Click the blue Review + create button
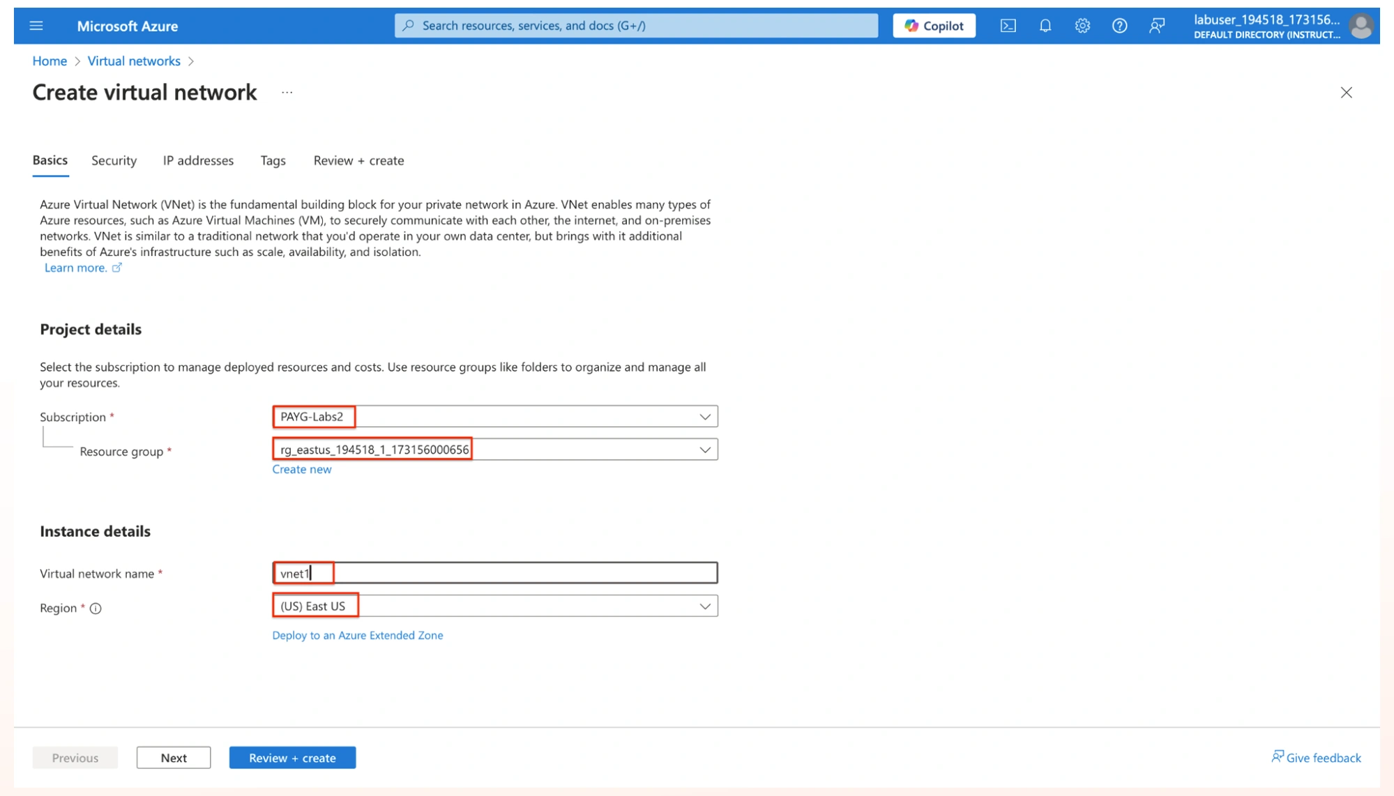 pos(292,758)
